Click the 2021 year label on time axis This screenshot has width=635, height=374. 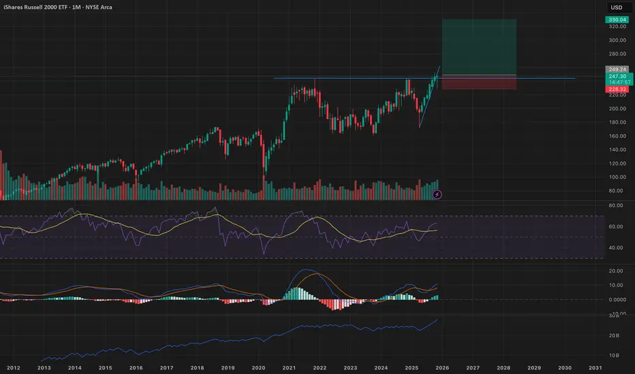click(289, 367)
